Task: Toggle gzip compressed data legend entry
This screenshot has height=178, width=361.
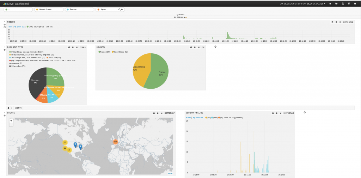Action: [x=42, y=61]
